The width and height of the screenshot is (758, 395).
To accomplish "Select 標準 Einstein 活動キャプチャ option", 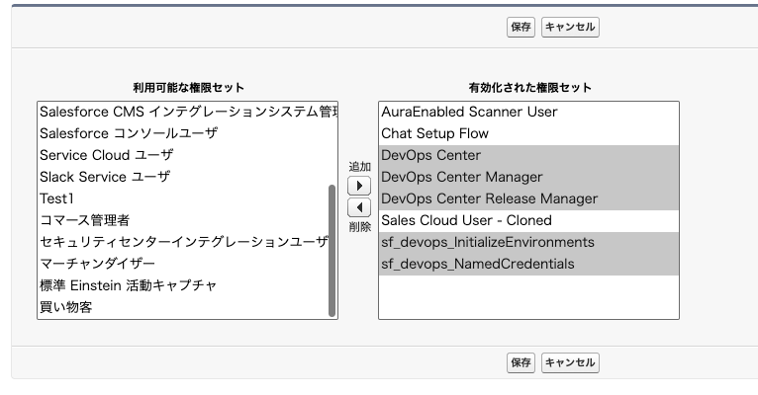I will 128,285.
